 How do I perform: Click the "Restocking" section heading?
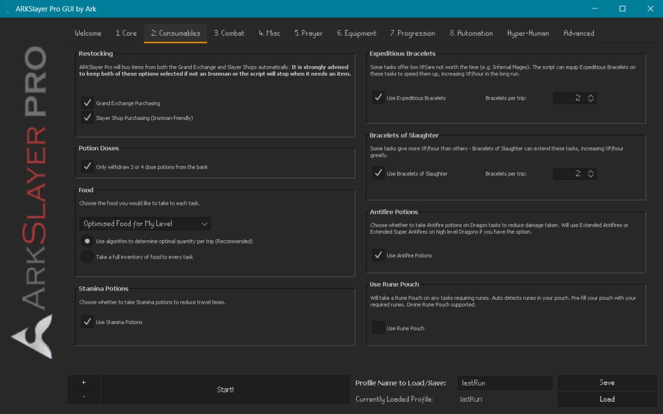click(x=96, y=53)
